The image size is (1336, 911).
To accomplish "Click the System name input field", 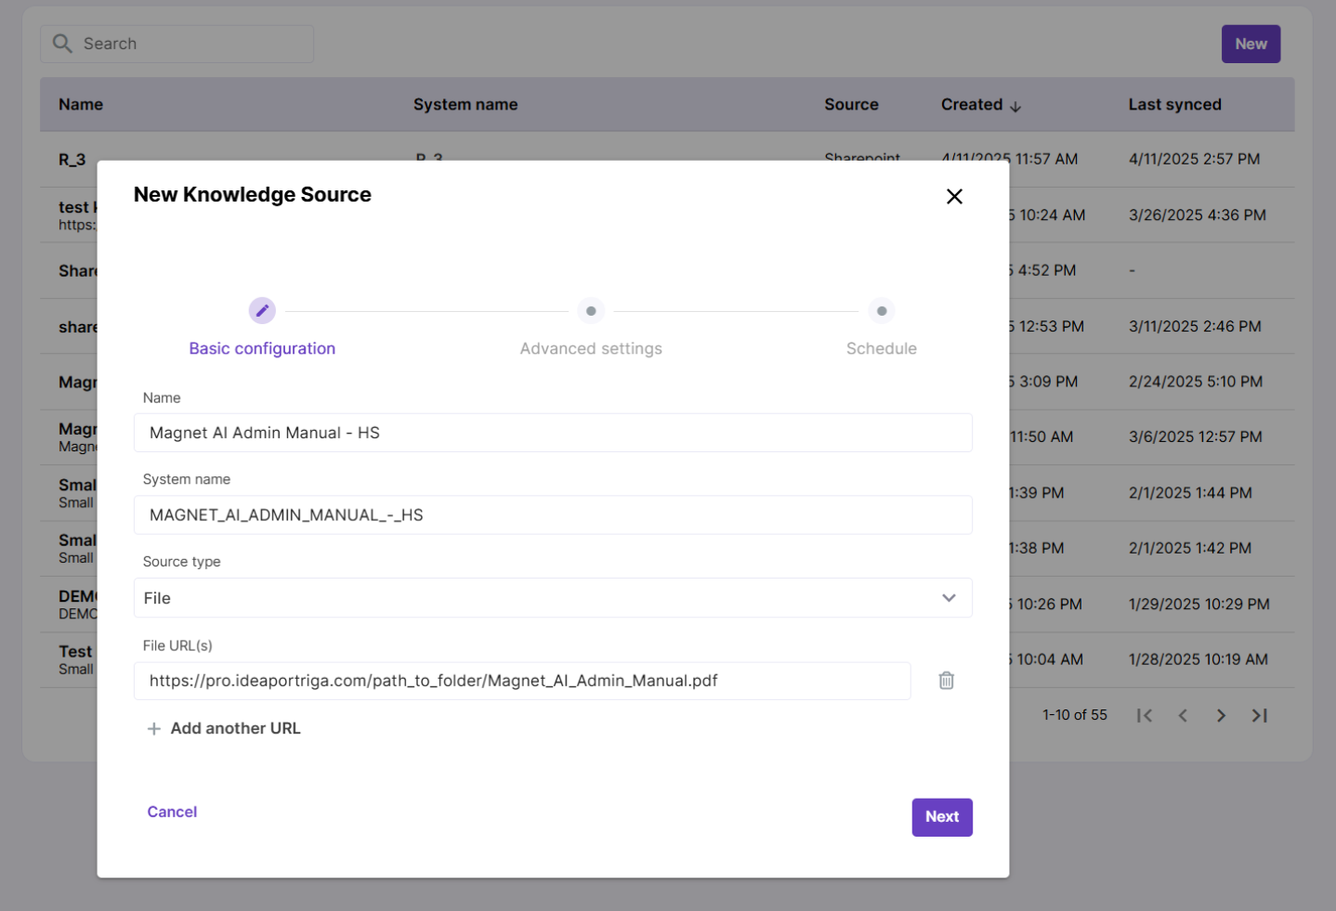I will tap(552, 515).
